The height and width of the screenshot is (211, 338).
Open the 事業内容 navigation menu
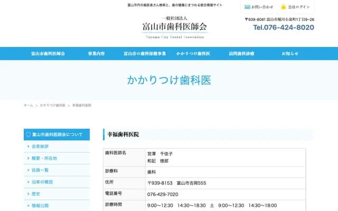click(96, 54)
